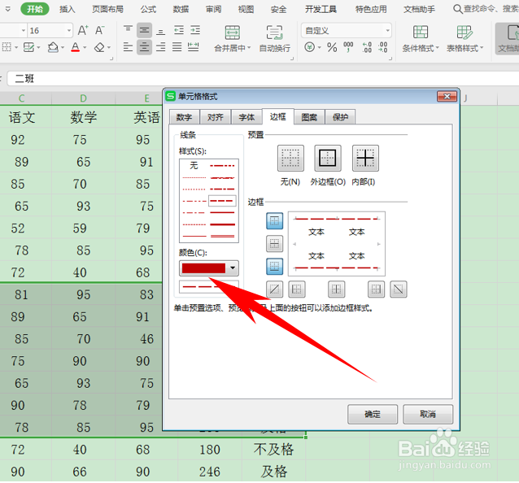Select the thick solid line style
This screenshot has width=519, height=483.
[222, 224]
